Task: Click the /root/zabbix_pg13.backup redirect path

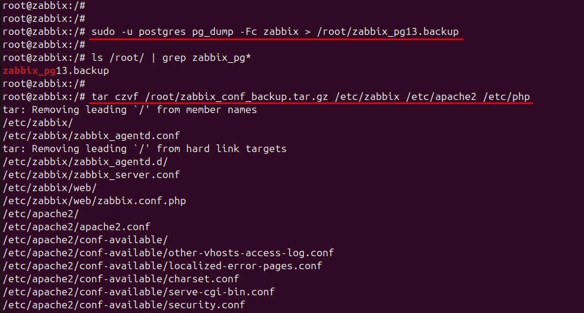Action: point(388,31)
